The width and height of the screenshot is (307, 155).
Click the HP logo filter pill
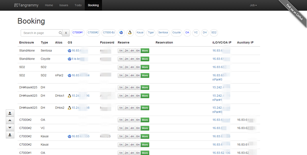pos(121,33)
